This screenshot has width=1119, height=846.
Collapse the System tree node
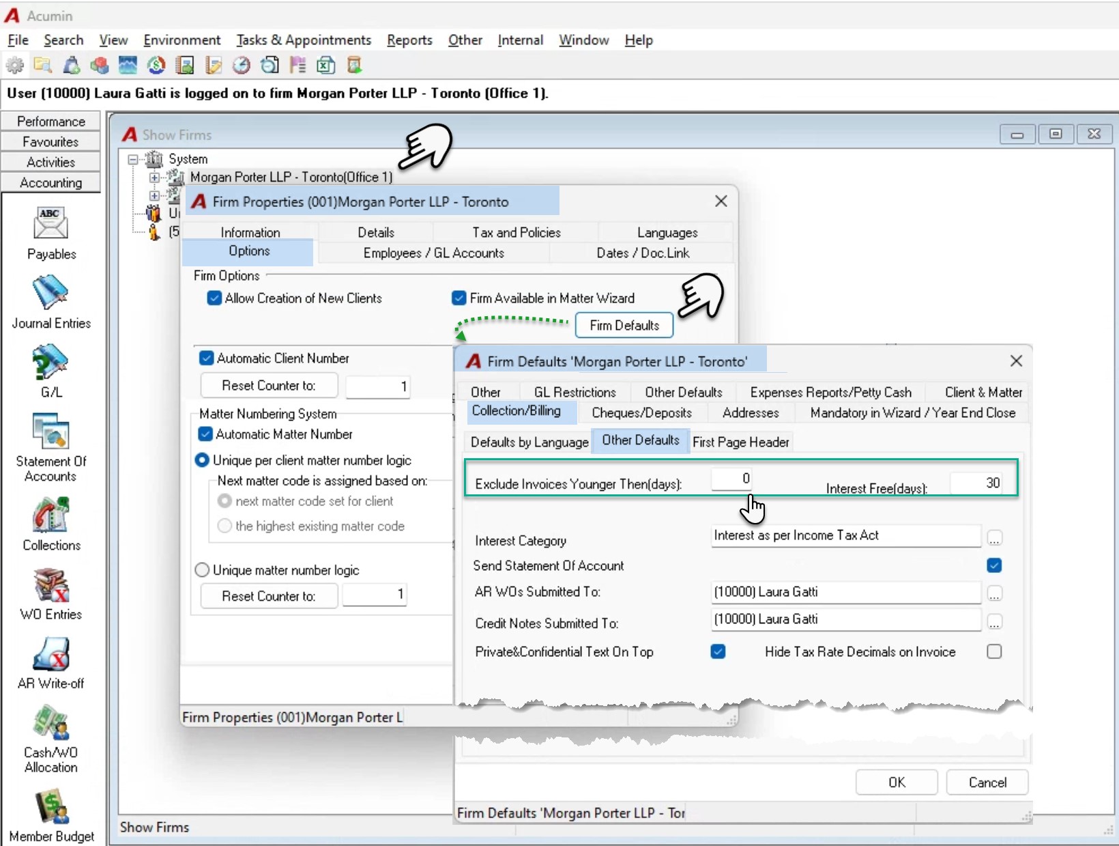click(x=133, y=159)
